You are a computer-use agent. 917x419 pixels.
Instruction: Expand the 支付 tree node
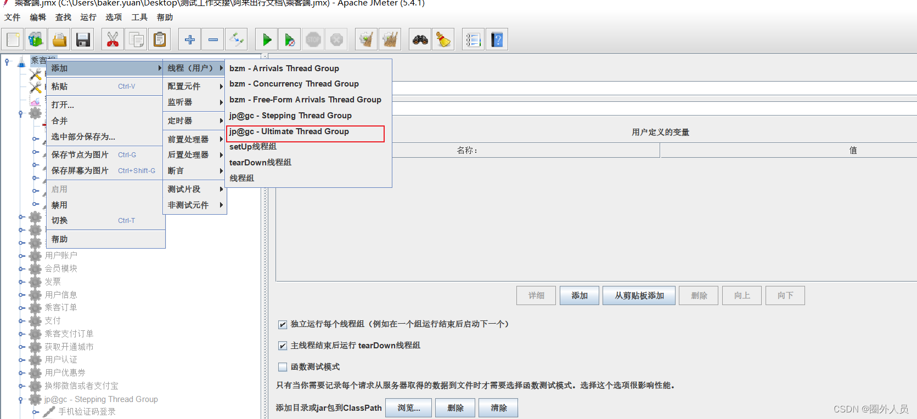(x=22, y=321)
